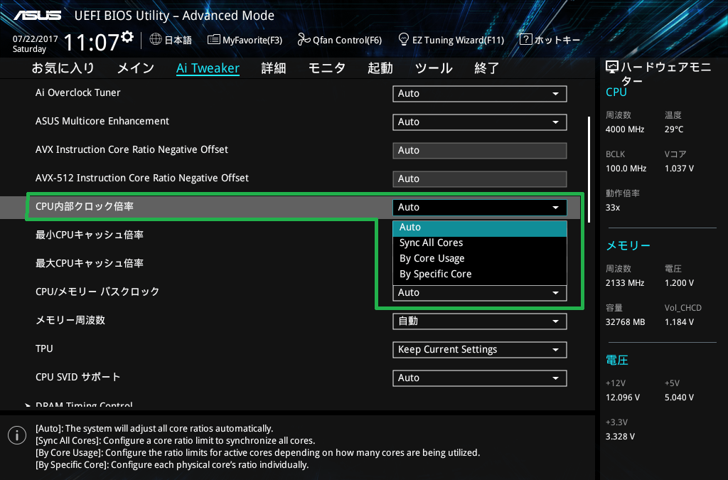Click the TPU row label

tap(44, 348)
